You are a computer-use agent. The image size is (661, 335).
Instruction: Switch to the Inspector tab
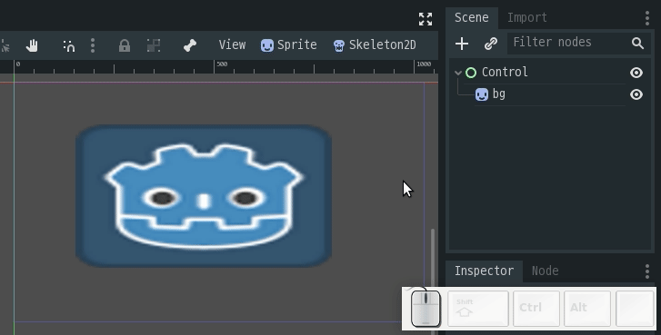(x=484, y=271)
